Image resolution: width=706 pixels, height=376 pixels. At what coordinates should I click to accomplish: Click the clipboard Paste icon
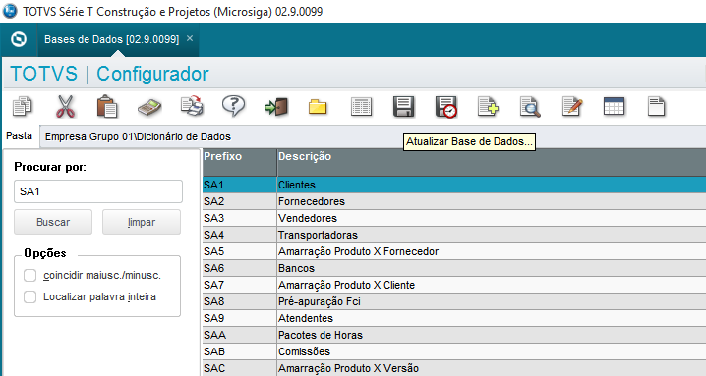pos(107,107)
